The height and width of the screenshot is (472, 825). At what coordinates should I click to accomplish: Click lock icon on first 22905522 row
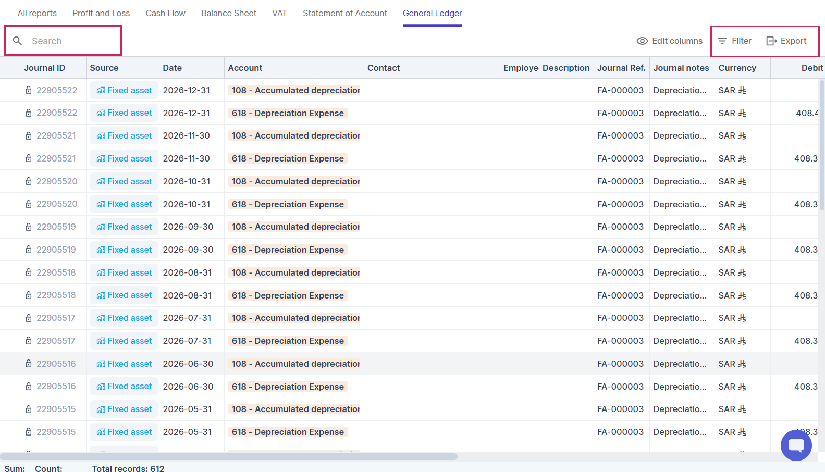point(29,90)
